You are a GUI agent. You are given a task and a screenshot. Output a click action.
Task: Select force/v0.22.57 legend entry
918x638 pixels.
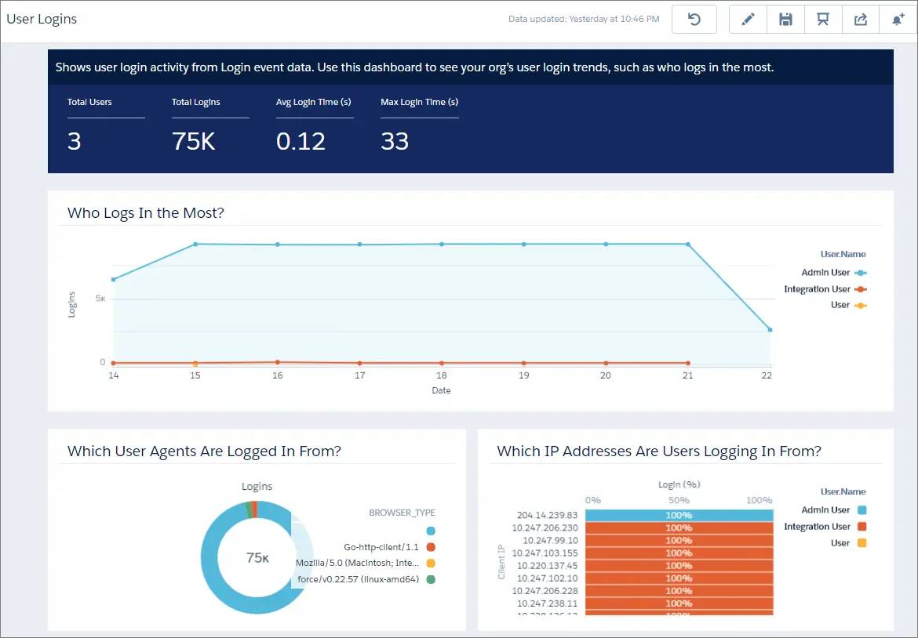pyautogui.click(x=366, y=579)
